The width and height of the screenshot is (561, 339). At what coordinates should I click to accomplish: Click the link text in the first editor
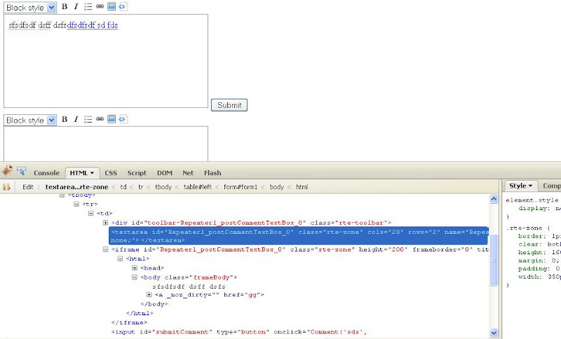pos(93,25)
